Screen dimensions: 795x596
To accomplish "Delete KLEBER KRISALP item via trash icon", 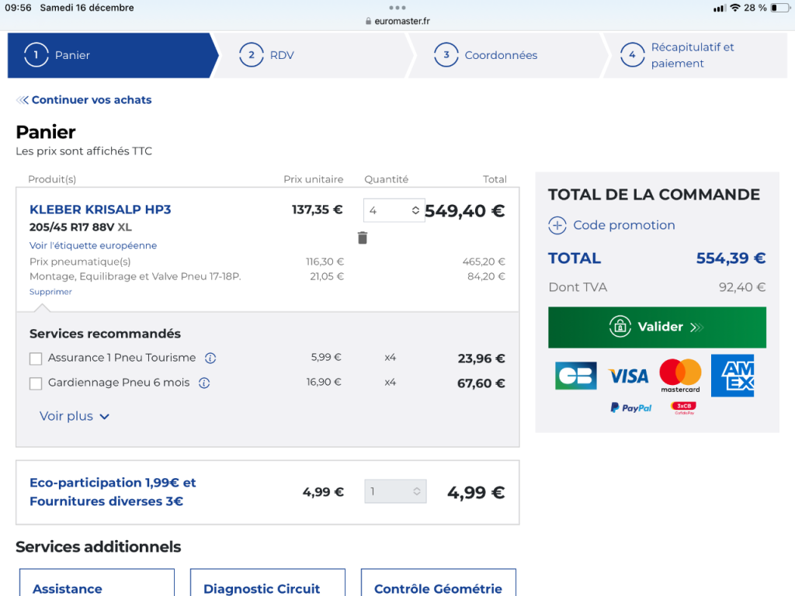I will point(362,237).
